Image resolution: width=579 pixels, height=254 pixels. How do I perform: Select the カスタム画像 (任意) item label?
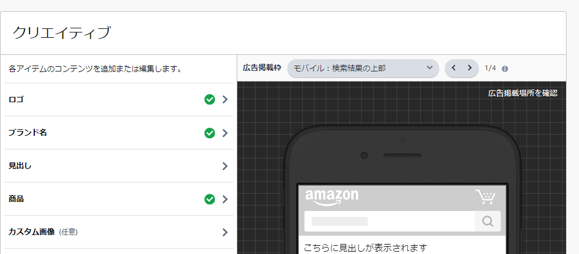point(43,232)
